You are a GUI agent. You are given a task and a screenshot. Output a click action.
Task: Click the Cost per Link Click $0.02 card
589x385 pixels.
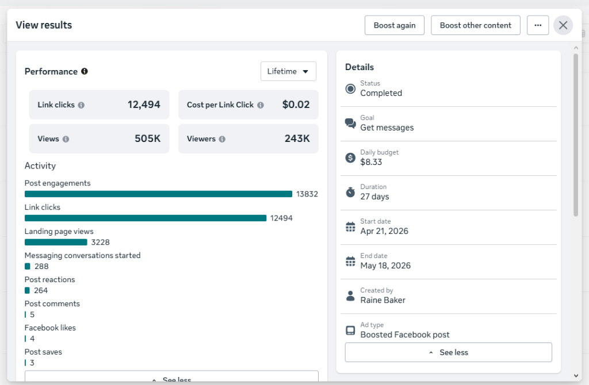pyautogui.click(x=248, y=105)
